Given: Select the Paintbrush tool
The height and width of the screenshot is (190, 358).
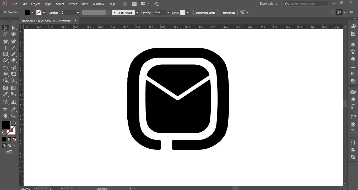Looking at the screenshot, I should click(13, 54).
